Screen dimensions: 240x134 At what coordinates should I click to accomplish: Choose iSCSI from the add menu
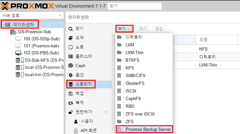click(x=144, y=91)
